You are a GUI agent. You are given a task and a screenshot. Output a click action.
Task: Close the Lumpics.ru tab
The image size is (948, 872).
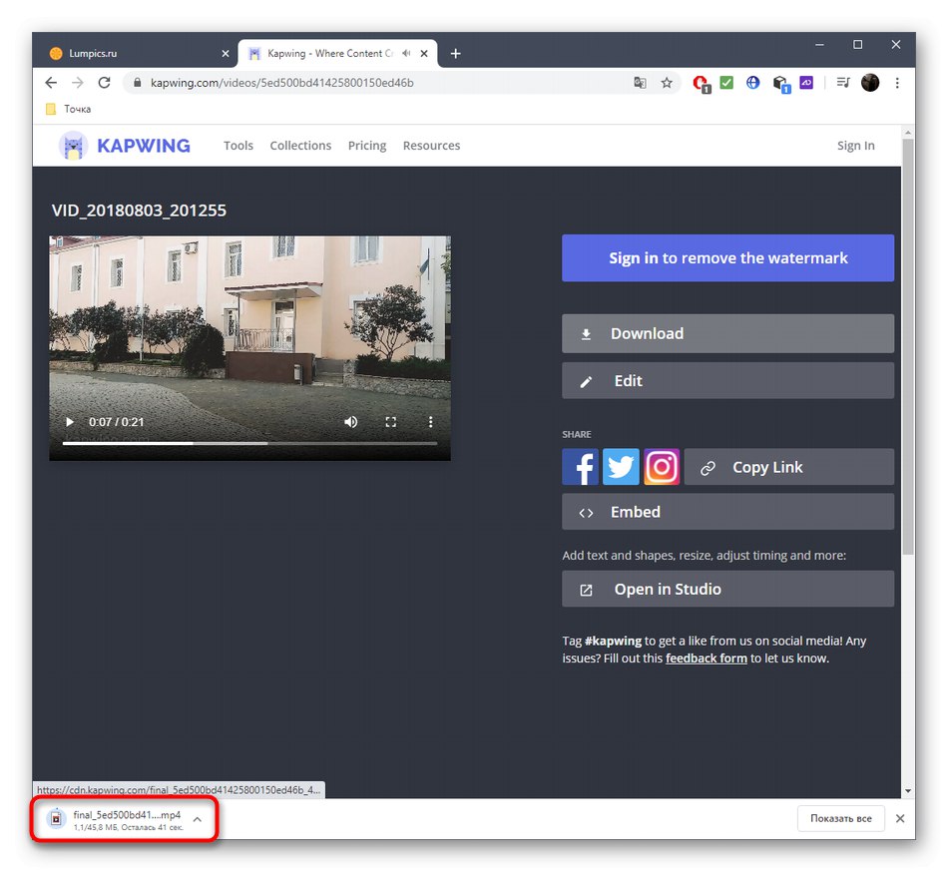(226, 54)
